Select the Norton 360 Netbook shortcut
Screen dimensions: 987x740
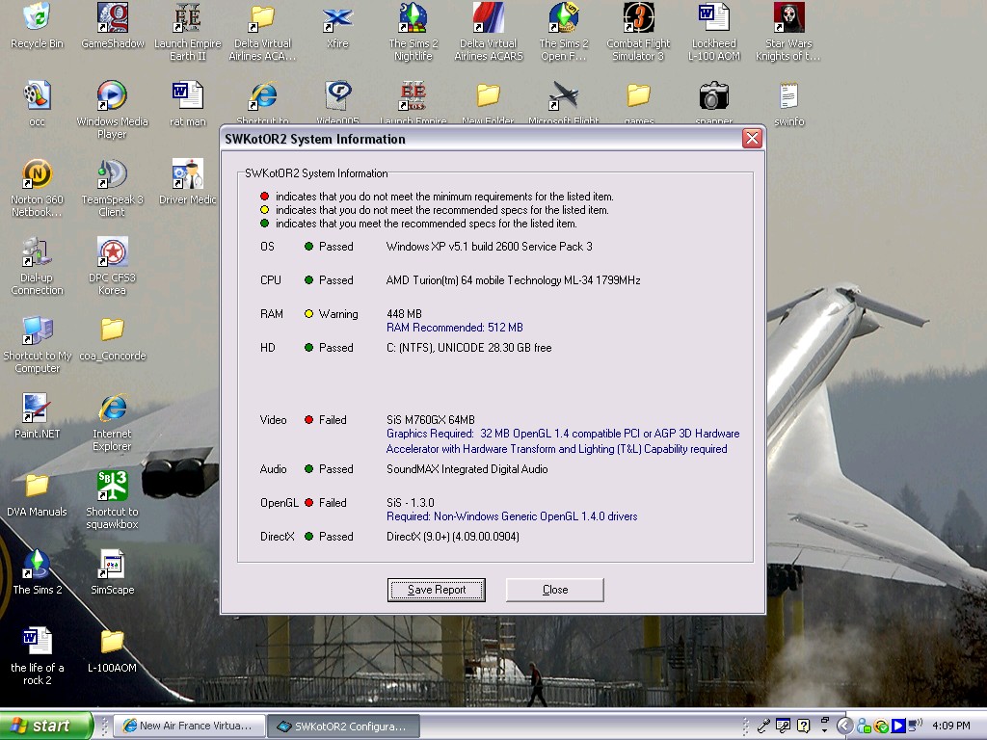pyautogui.click(x=37, y=188)
